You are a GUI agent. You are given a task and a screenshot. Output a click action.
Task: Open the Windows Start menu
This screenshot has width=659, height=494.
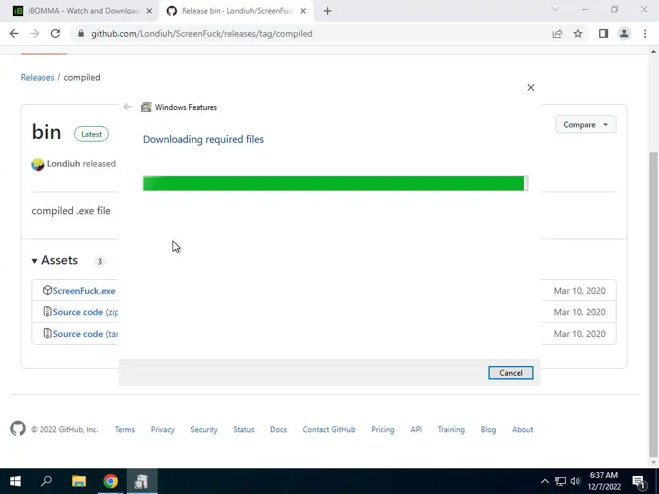[15, 481]
